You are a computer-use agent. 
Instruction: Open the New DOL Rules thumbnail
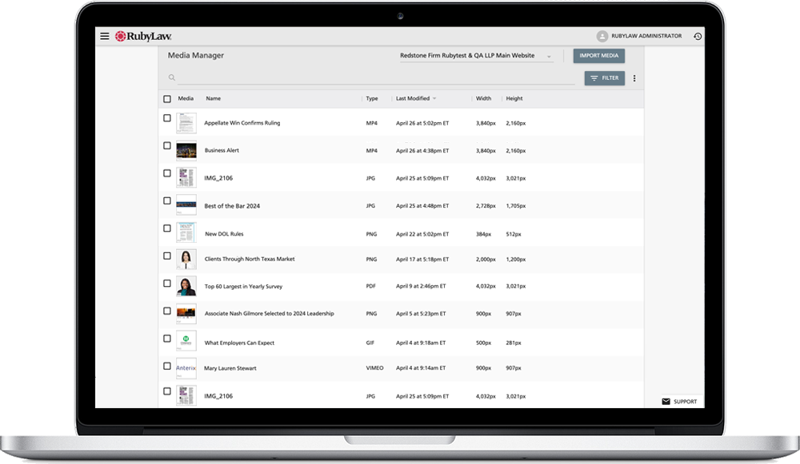pyautogui.click(x=186, y=232)
